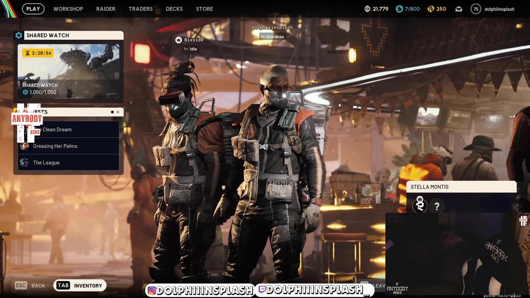The width and height of the screenshot is (530, 298).
Task: Click the Shared Watch gear icon
Action: (19, 35)
